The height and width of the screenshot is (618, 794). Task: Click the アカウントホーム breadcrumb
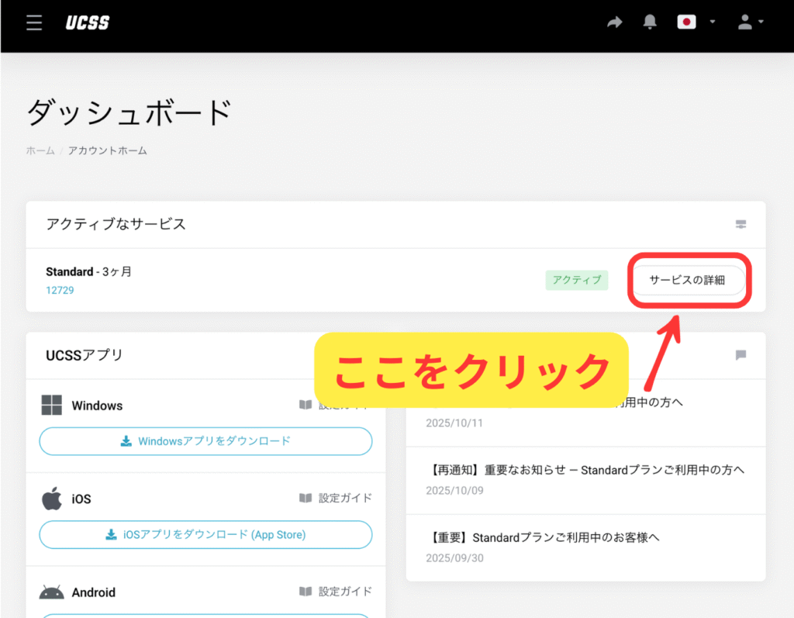point(107,150)
